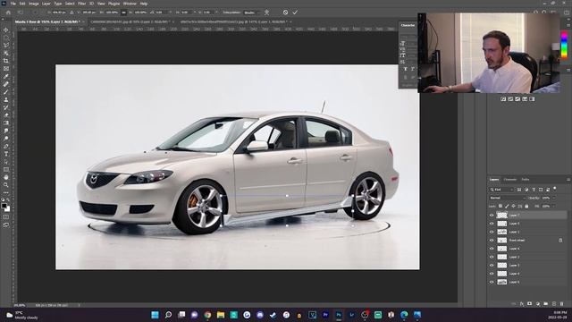Open the Select menu
Viewport: 572px width, 322px height.
coord(70,4)
